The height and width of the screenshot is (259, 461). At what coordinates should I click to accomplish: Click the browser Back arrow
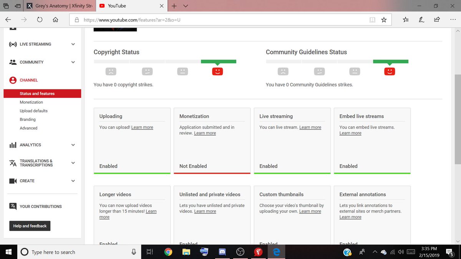coord(8,20)
